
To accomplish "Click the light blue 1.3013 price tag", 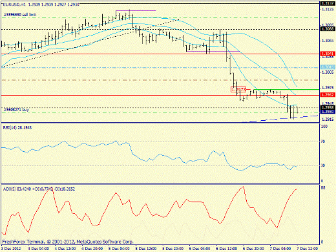I will (x=327, y=67).
